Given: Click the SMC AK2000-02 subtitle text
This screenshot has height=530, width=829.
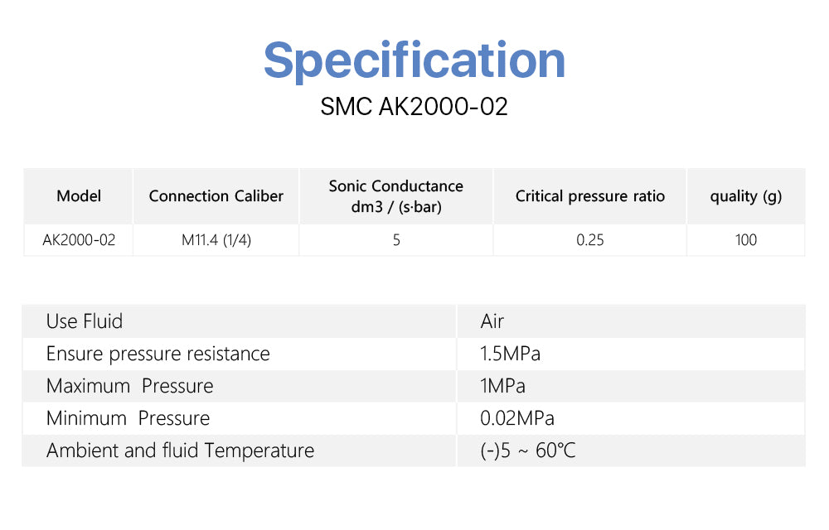Looking at the screenshot, I should tap(414, 108).
